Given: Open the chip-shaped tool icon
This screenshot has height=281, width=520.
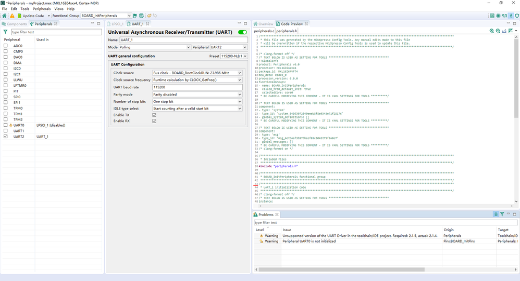Looking at the screenshot, I should [498, 16].
